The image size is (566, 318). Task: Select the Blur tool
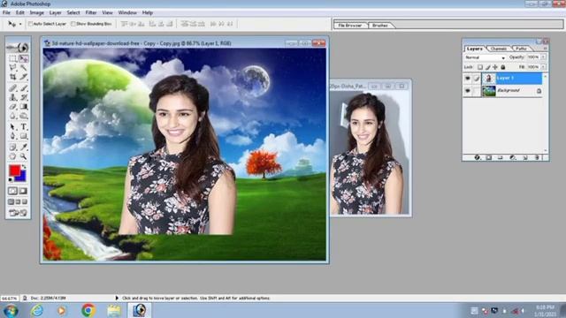click(x=13, y=116)
